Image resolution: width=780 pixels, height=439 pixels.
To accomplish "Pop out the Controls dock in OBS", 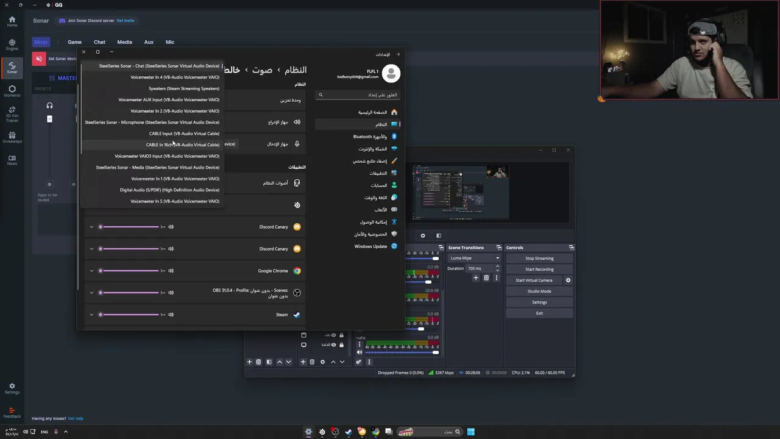I will (x=571, y=248).
